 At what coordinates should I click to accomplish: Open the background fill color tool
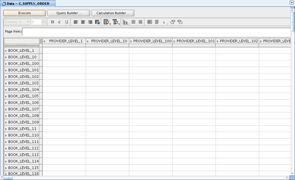click(x=107, y=22)
